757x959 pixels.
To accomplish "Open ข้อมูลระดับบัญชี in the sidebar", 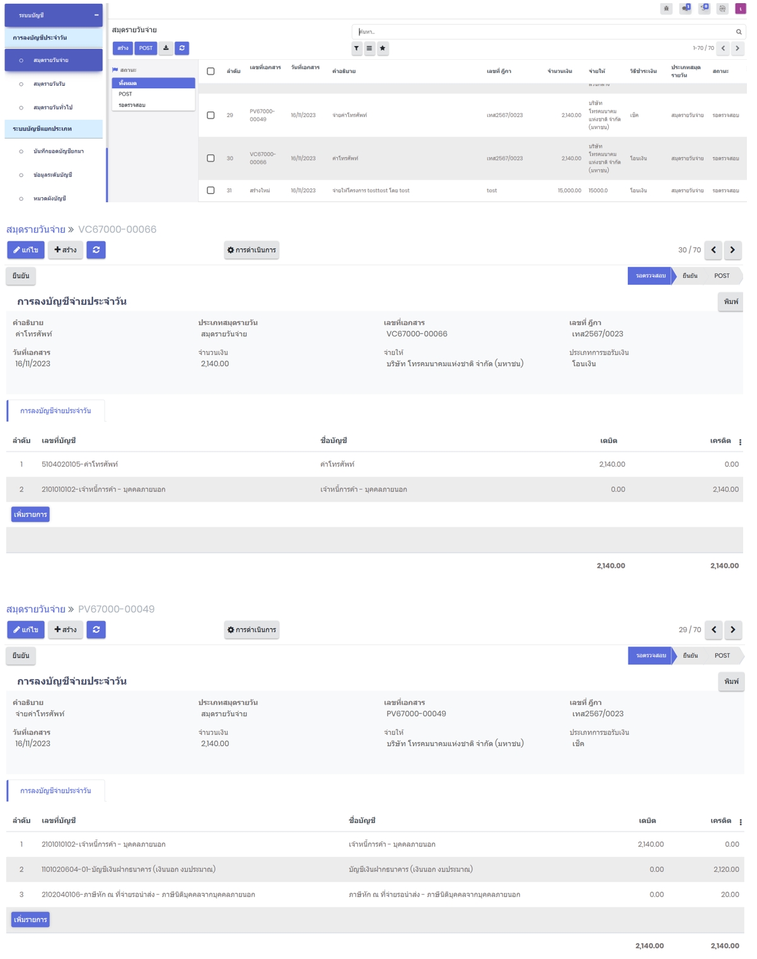I will click(x=54, y=175).
